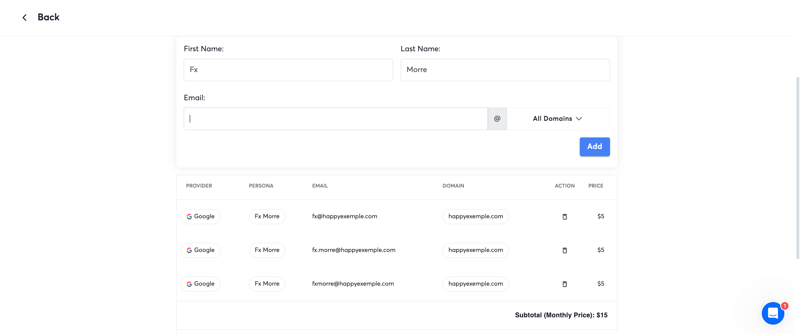Click the blue Add button
802x334 pixels.
[x=594, y=147]
